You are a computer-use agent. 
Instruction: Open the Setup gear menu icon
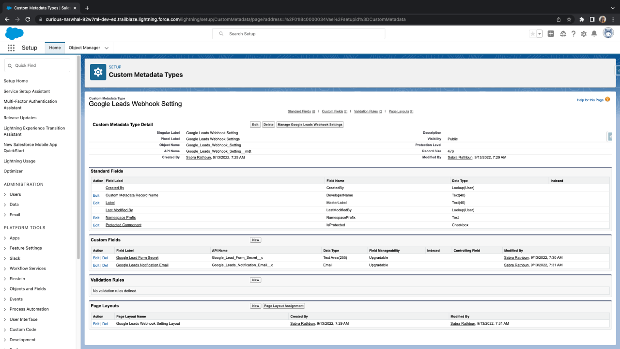click(584, 34)
